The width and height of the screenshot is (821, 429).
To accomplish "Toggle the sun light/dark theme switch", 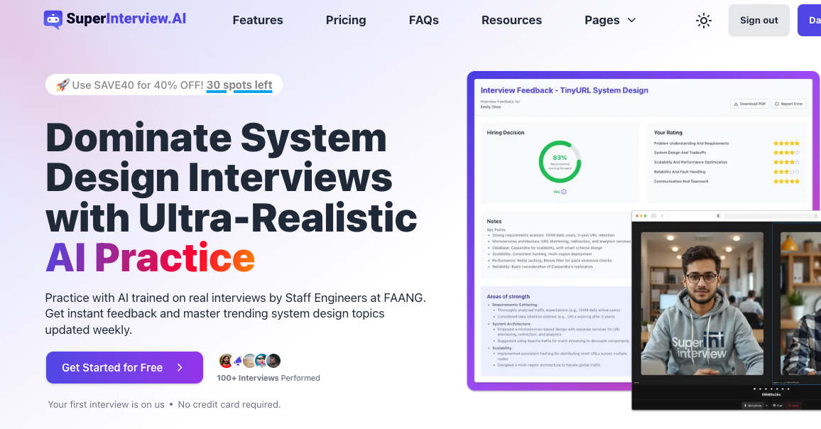I will 704,21.
